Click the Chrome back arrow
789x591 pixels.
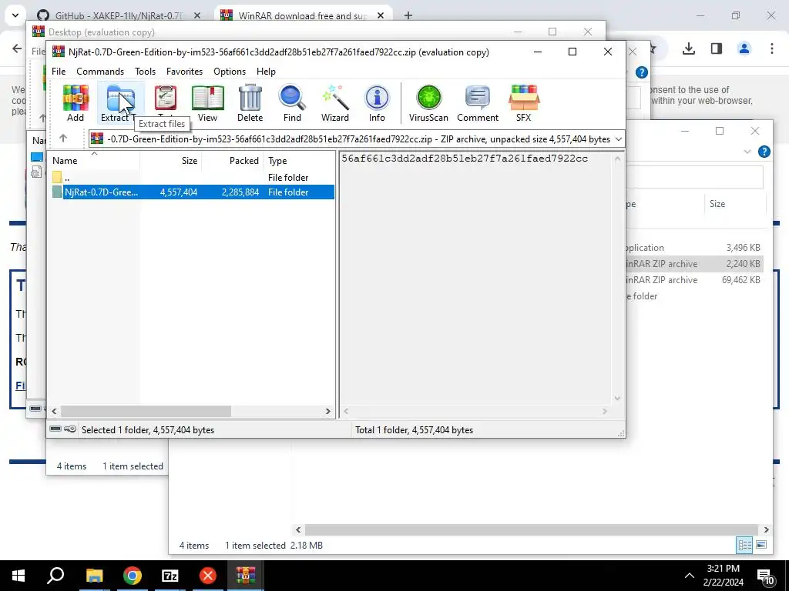(17, 48)
